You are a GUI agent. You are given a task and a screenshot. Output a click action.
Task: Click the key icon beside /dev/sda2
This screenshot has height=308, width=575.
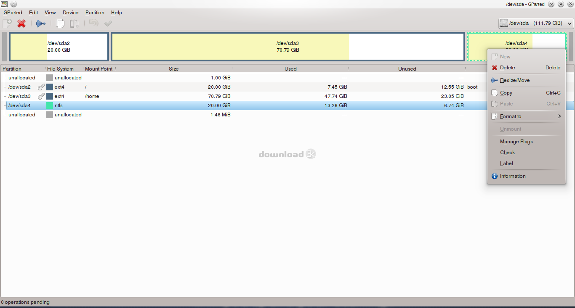(41, 87)
